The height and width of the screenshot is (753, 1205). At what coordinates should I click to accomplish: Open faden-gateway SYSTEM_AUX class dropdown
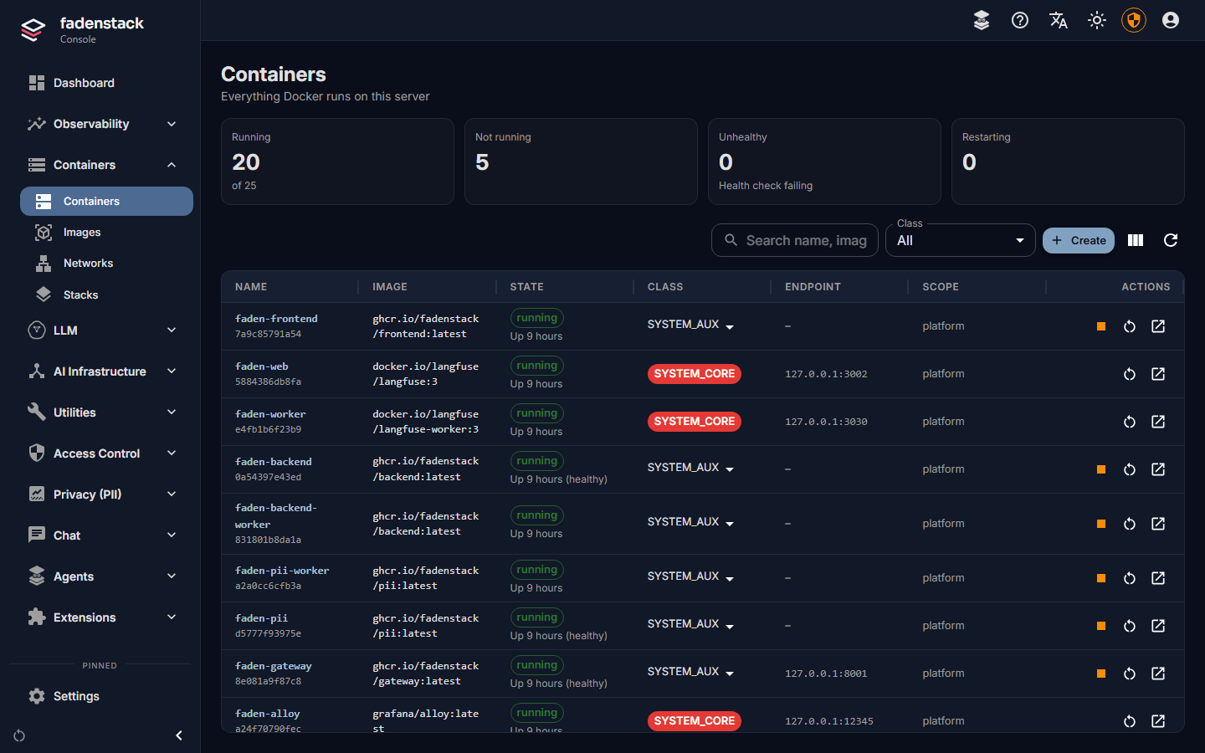coord(691,672)
